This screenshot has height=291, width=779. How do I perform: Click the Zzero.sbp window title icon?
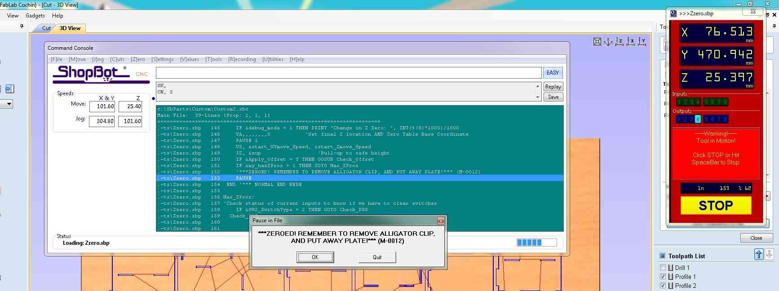[x=673, y=13]
